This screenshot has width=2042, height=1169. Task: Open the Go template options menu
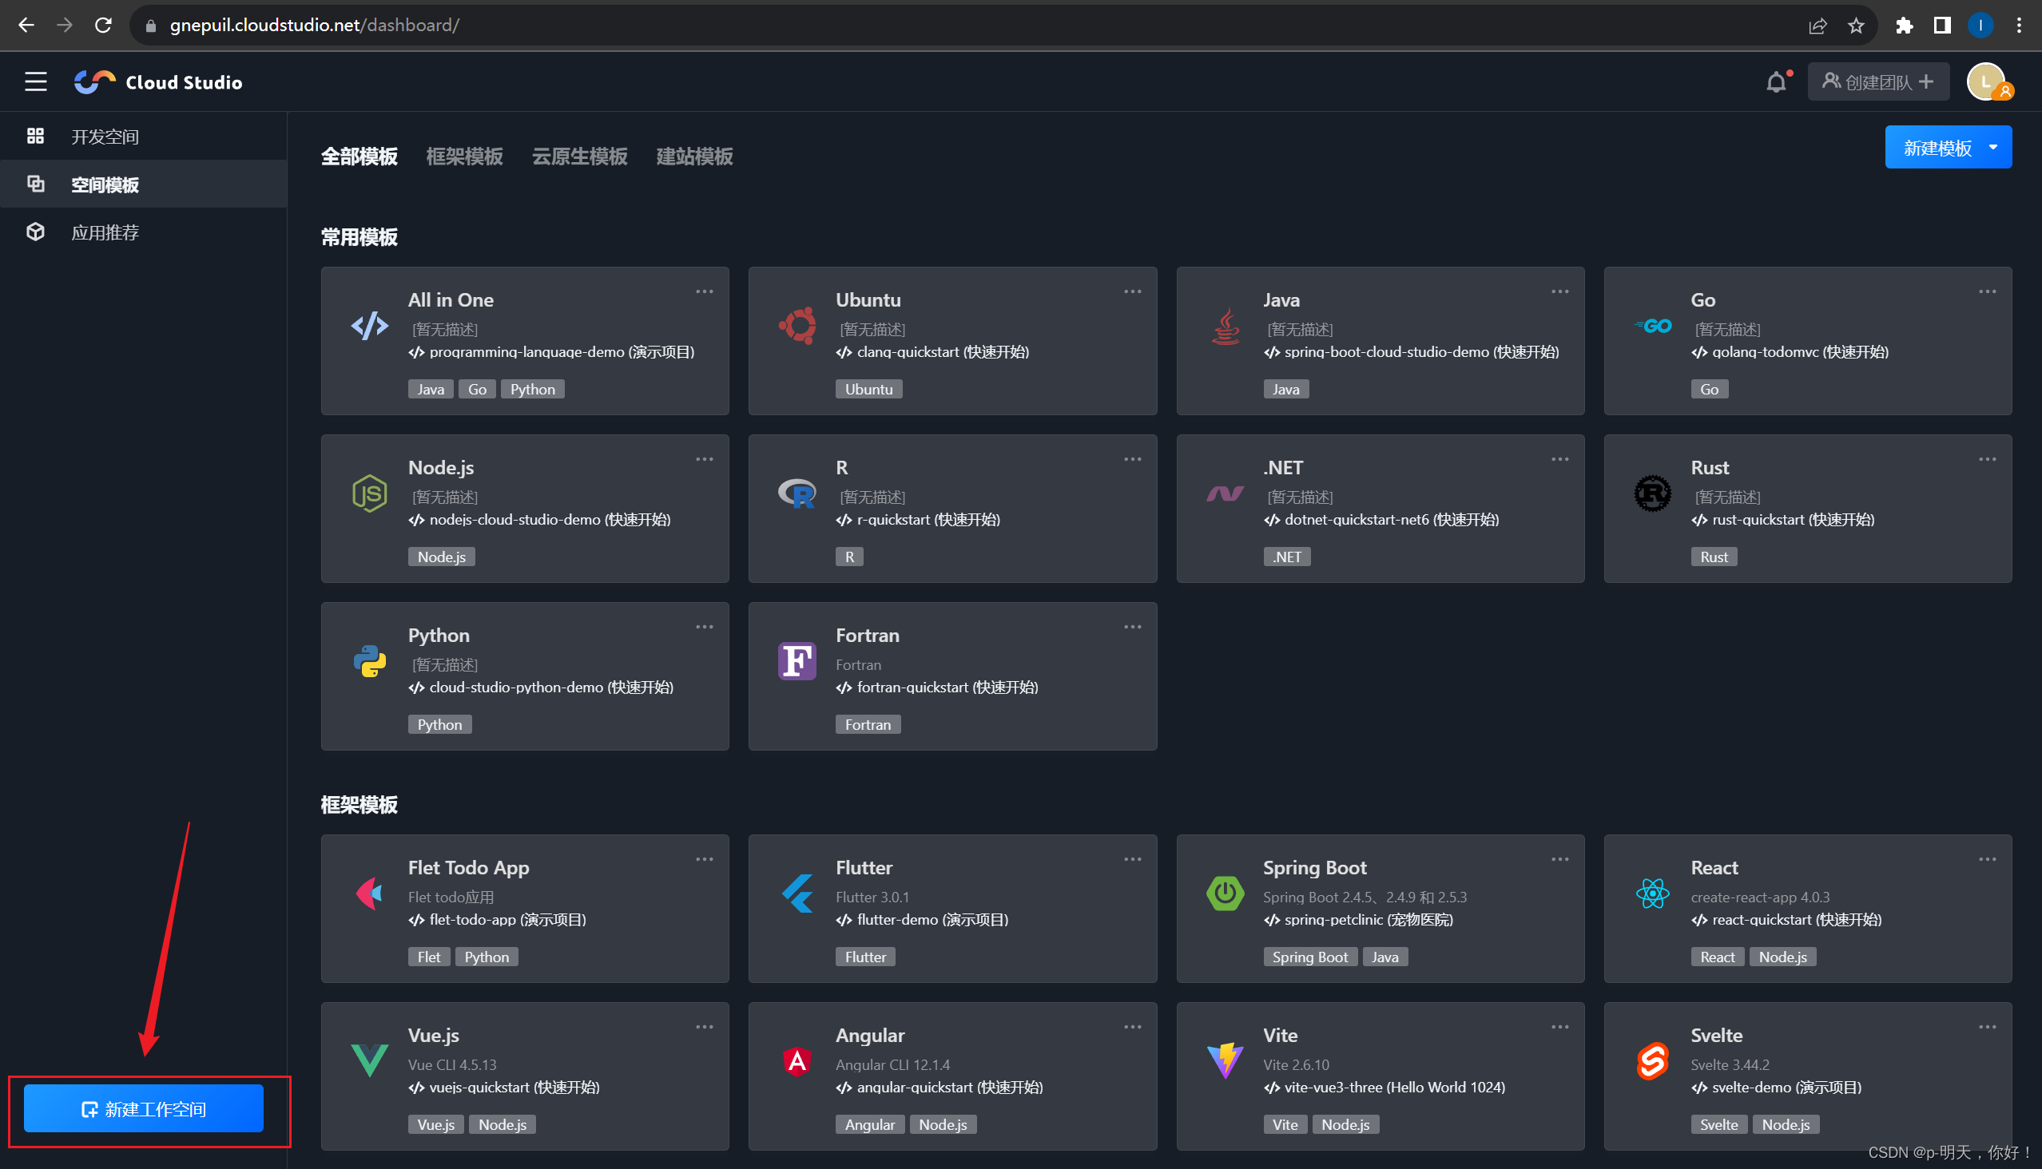point(1988,290)
